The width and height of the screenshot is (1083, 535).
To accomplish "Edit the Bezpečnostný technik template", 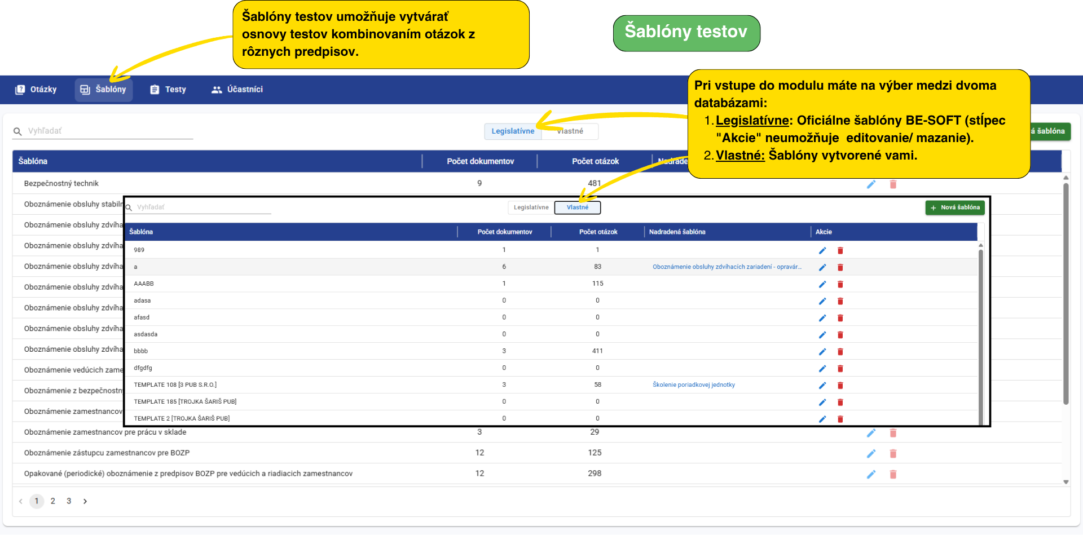I will (871, 184).
